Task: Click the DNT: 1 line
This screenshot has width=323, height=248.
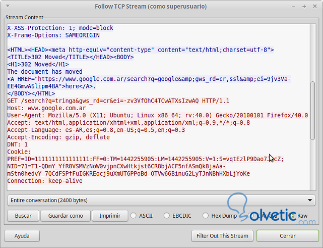Action: click(17, 144)
